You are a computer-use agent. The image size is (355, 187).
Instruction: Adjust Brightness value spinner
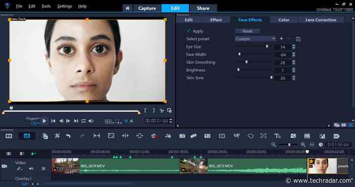pyautogui.click(x=294, y=70)
